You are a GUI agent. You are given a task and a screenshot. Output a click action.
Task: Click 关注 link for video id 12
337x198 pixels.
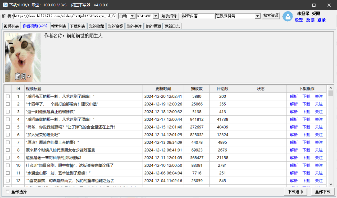tap(319, 181)
